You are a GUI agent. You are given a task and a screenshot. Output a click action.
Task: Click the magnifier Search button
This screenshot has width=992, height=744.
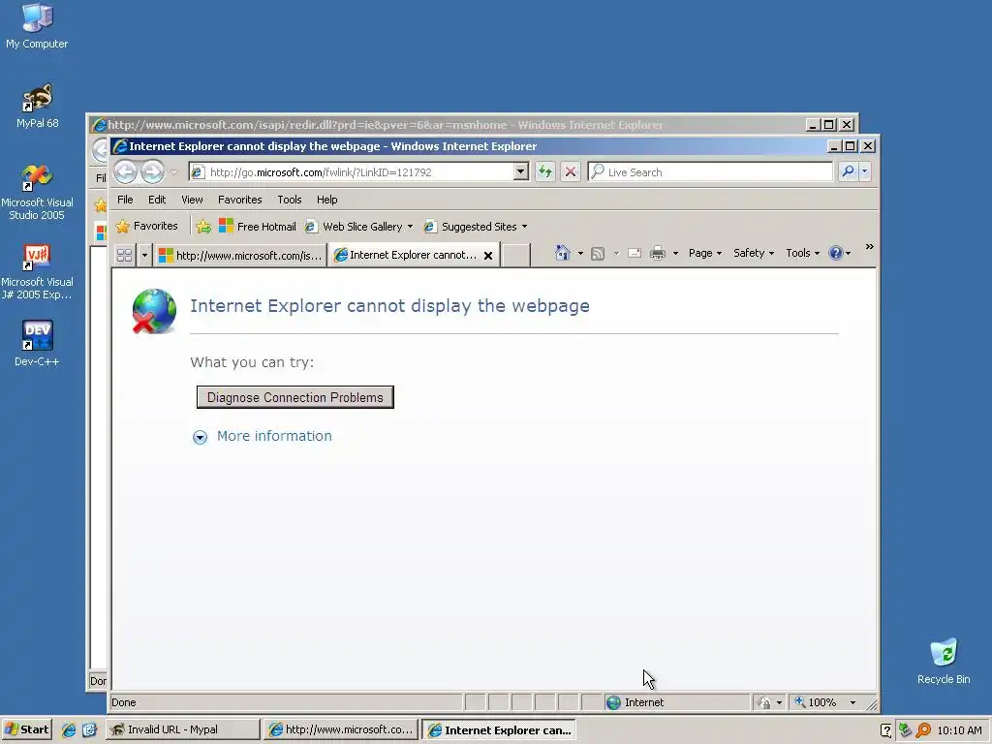click(x=848, y=171)
